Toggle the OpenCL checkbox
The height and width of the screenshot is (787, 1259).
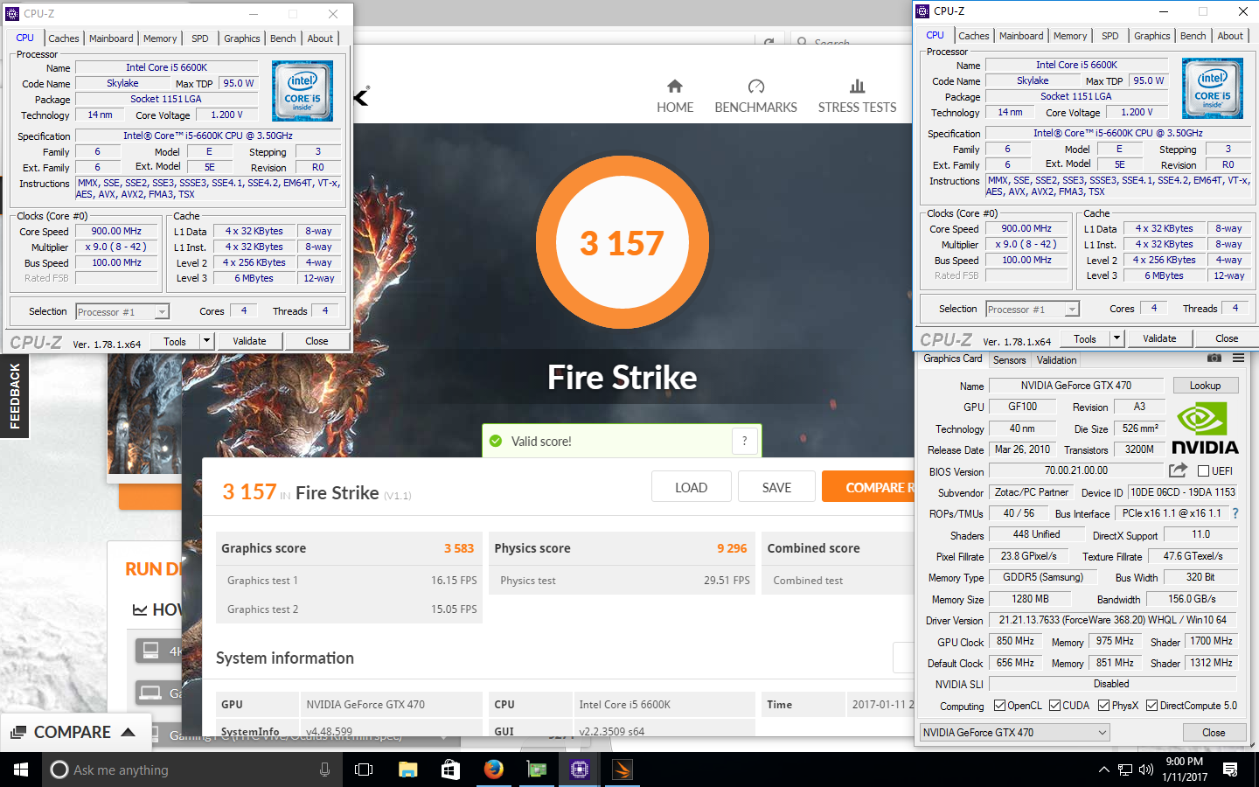[1000, 706]
